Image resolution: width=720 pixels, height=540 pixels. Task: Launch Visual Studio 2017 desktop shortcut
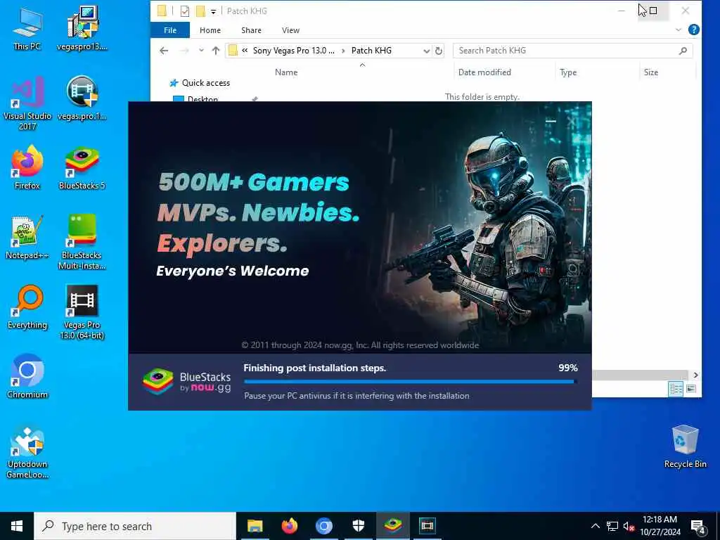pyautogui.click(x=27, y=103)
